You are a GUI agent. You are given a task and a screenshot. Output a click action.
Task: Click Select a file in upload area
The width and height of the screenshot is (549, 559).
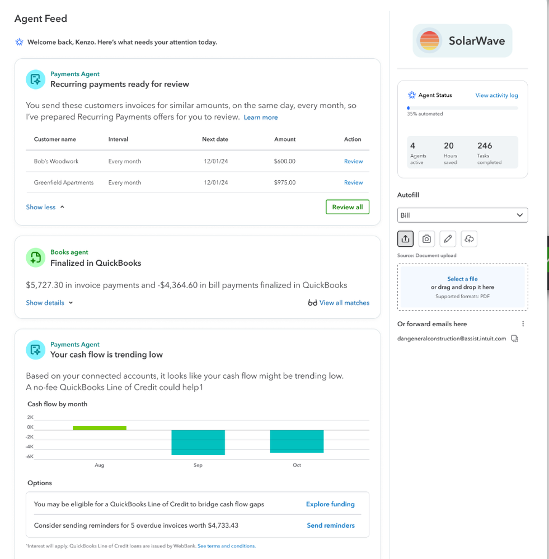coord(462,279)
